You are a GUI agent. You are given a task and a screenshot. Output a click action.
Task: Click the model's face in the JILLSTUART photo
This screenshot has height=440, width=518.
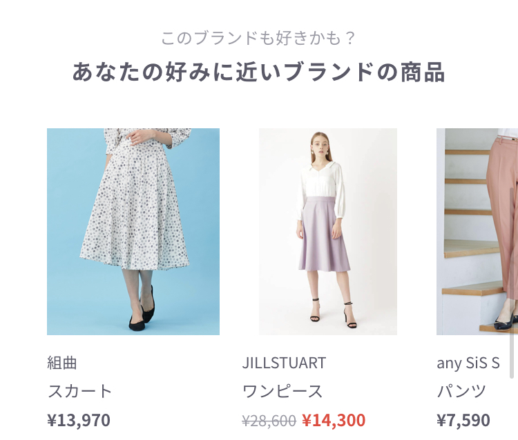point(320,145)
